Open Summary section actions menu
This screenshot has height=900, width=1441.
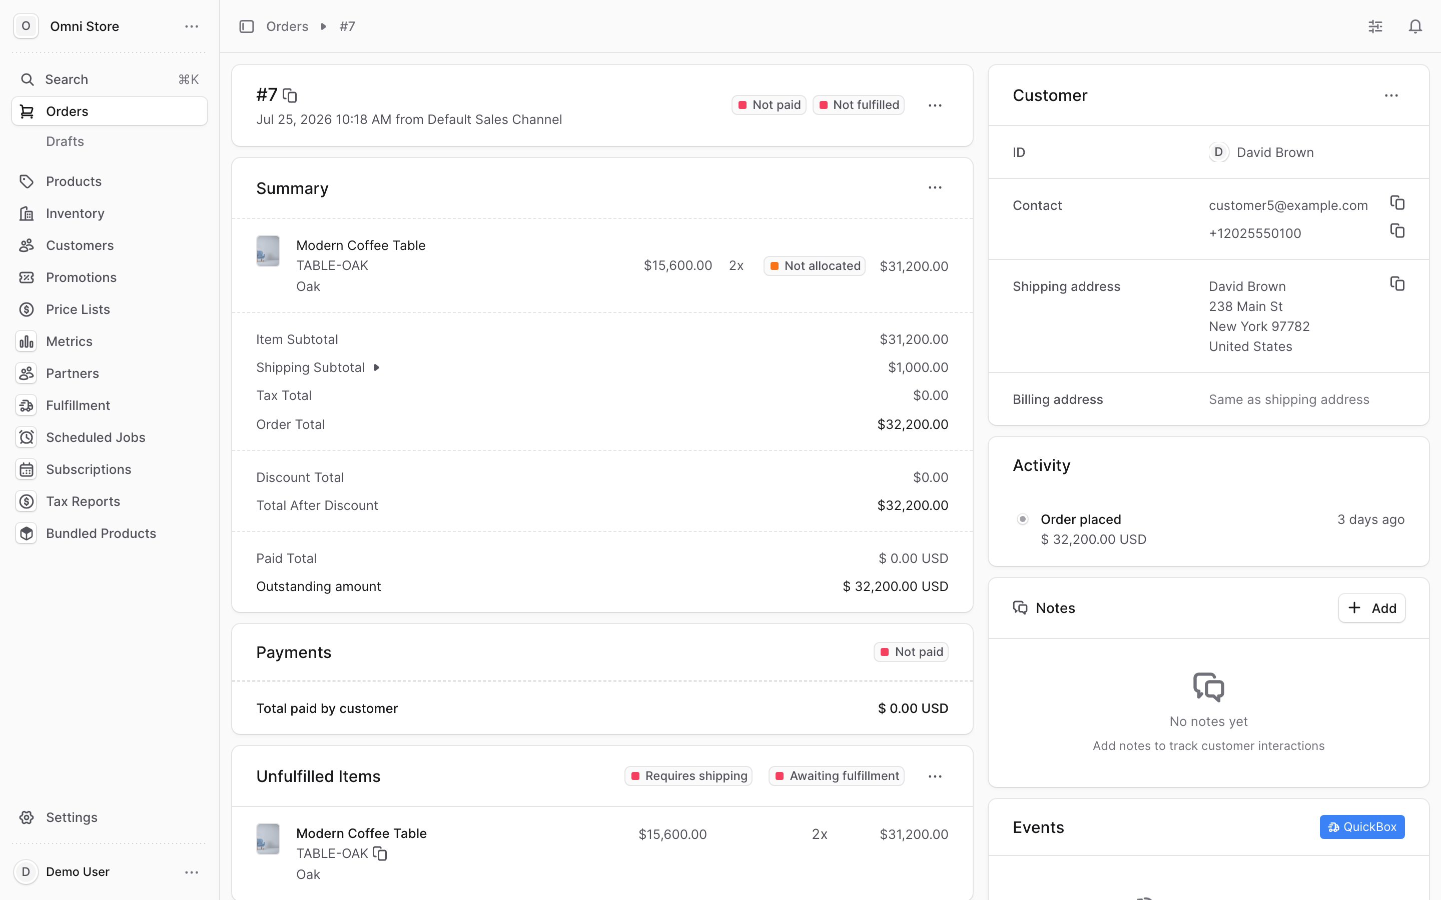(935, 187)
